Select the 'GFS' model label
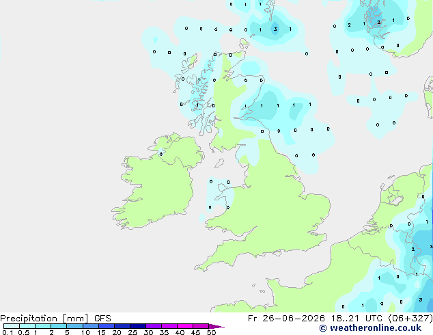 tap(102, 319)
